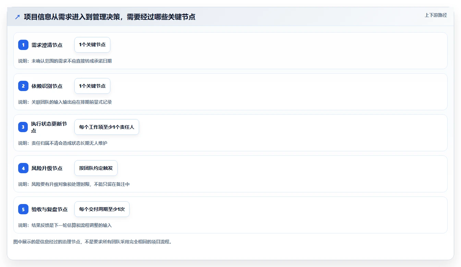Click the note 责任归属不清会造成状态长期无人维护
Image resolution: width=461 pixels, height=267 pixels.
[63, 143]
